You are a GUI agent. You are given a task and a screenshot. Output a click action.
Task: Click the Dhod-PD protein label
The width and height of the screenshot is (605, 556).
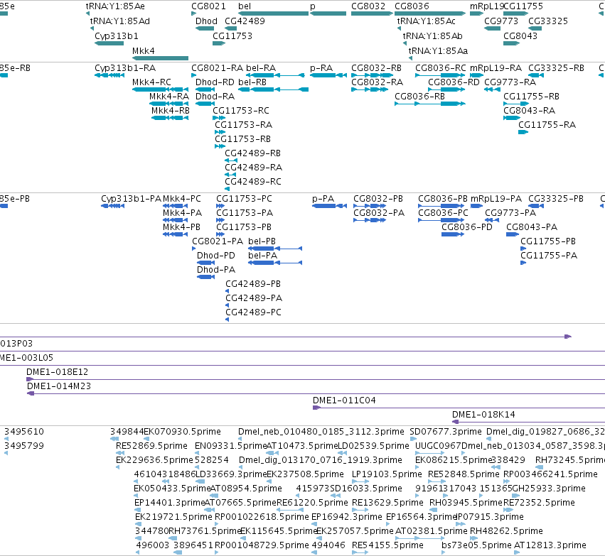point(215,256)
